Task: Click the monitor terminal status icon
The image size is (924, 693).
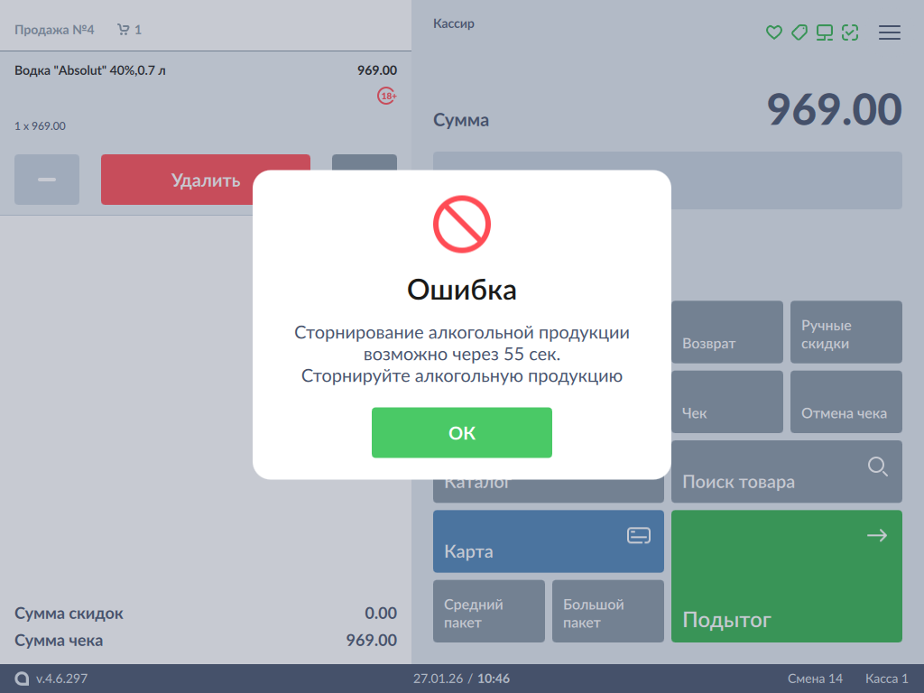Action: [824, 32]
